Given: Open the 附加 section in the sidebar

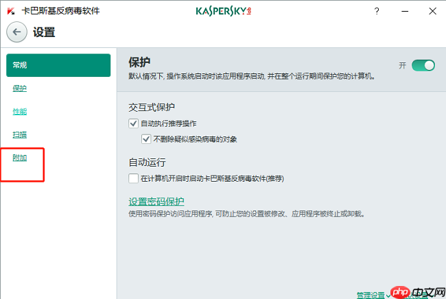Looking at the screenshot, I should 20,158.
